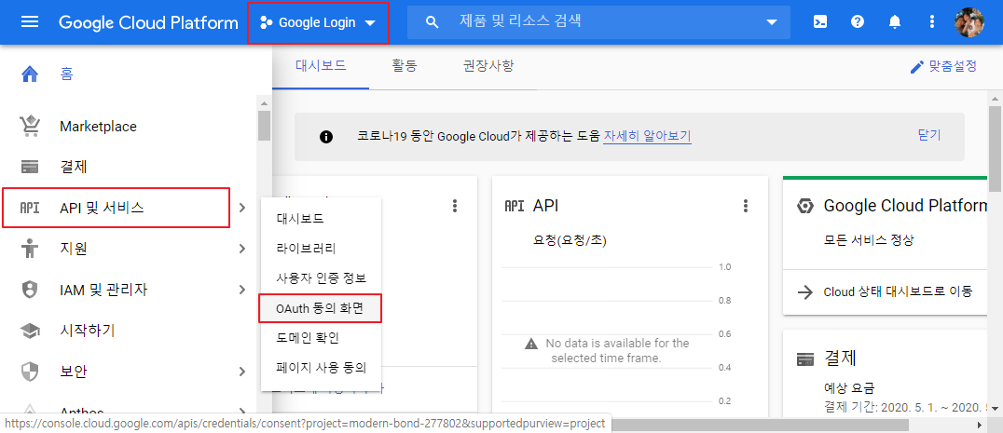The image size is (1003, 433).
Task: Open the help question mark icon
Action: (858, 22)
